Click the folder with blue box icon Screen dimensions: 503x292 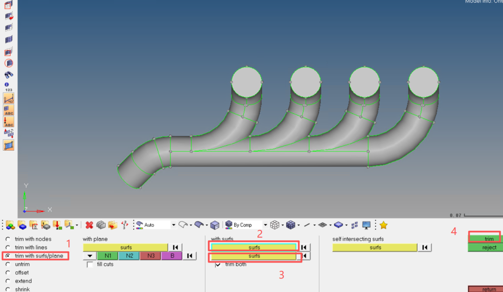click(x=22, y=225)
